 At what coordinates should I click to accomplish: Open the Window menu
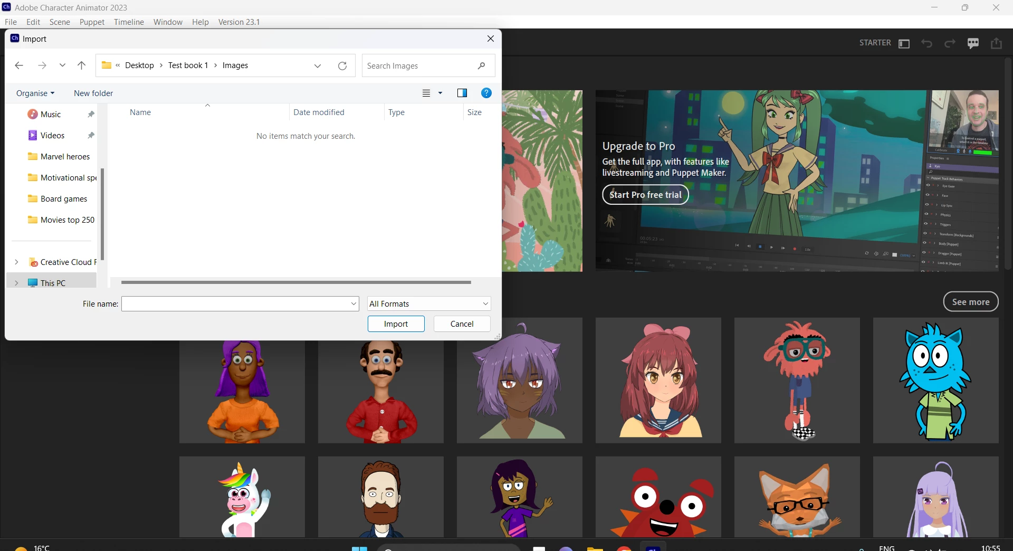pyautogui.click(x=168, y=22)
